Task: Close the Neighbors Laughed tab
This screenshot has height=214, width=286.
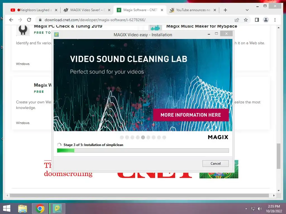Action: pyautogui.click(x=56, y=10)
